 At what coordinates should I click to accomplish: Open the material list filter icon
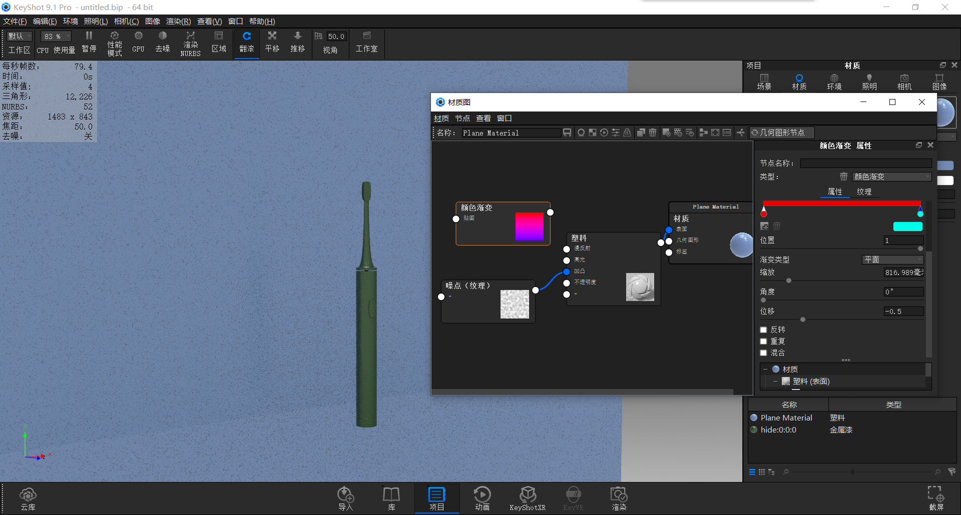952,471
